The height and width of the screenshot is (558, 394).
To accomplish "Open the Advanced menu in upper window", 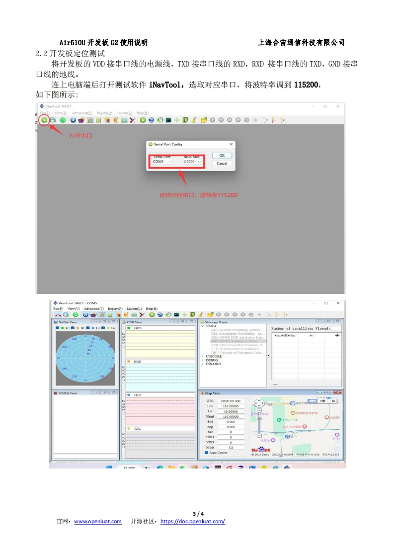I will click(x=81, y=113).
